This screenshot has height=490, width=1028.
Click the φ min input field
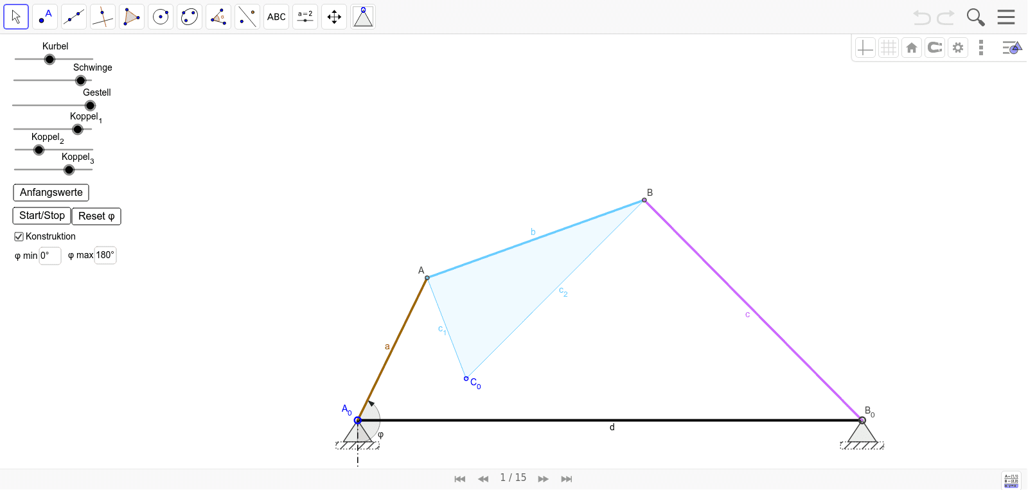click(50, 256)
